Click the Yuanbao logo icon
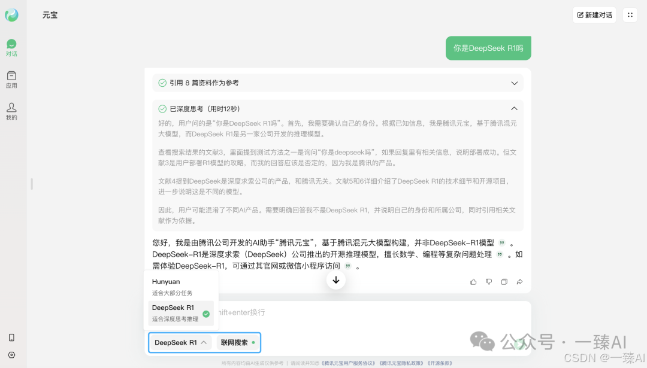The height and width of the screenshot is (368, 647). pos(11,15)
